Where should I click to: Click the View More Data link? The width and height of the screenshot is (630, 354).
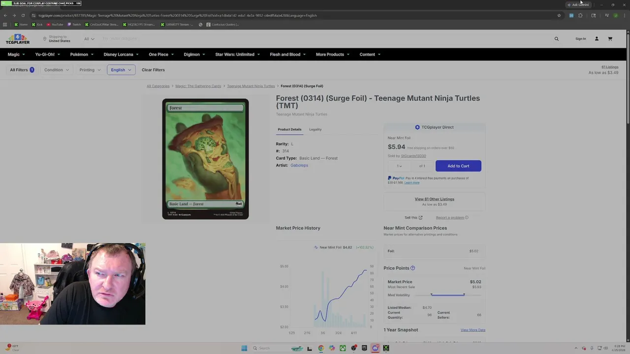(x=473, y=330)
